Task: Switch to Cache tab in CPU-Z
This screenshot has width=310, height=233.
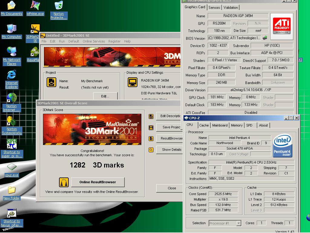Action: pyautogui.click(x=204, y=125)
